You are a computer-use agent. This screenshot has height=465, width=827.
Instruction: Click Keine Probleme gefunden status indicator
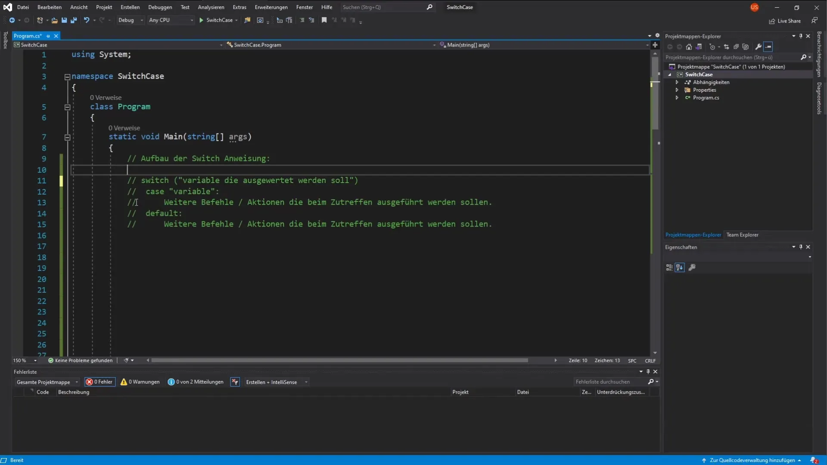(81, 360)
